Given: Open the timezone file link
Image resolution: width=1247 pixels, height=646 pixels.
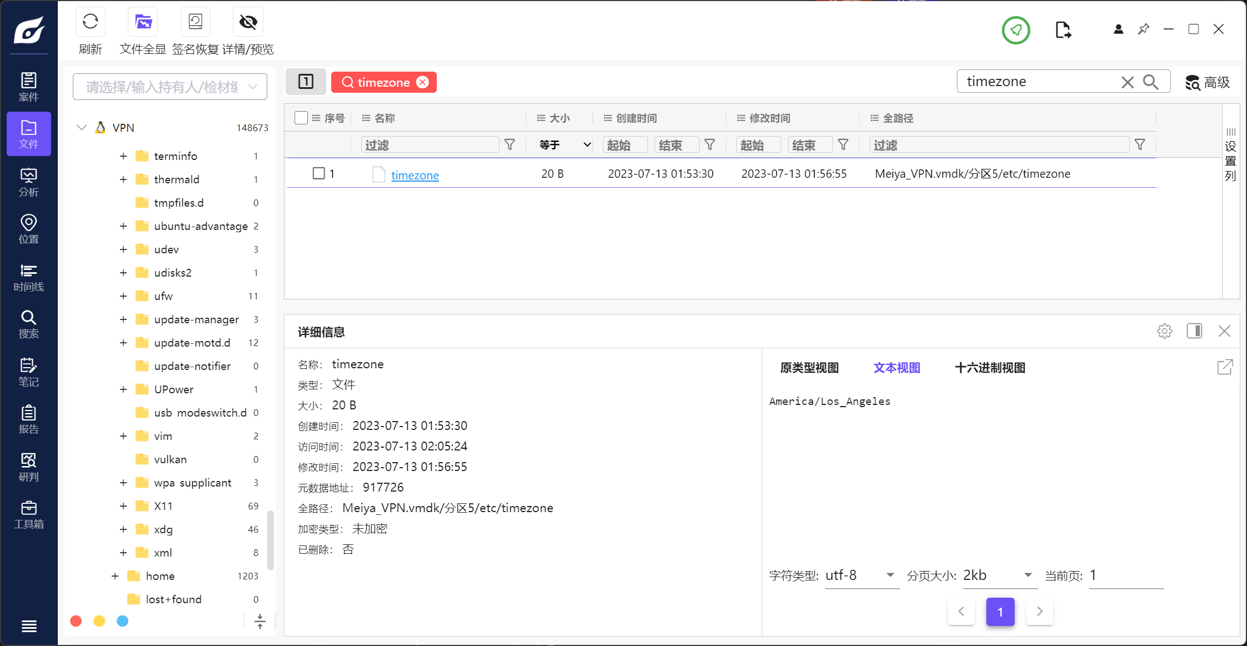Looking at the screenshot, I should pos(415,175).
